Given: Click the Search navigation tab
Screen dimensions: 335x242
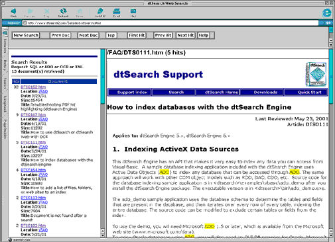Looking at the screenshot, I should [174, 92].
